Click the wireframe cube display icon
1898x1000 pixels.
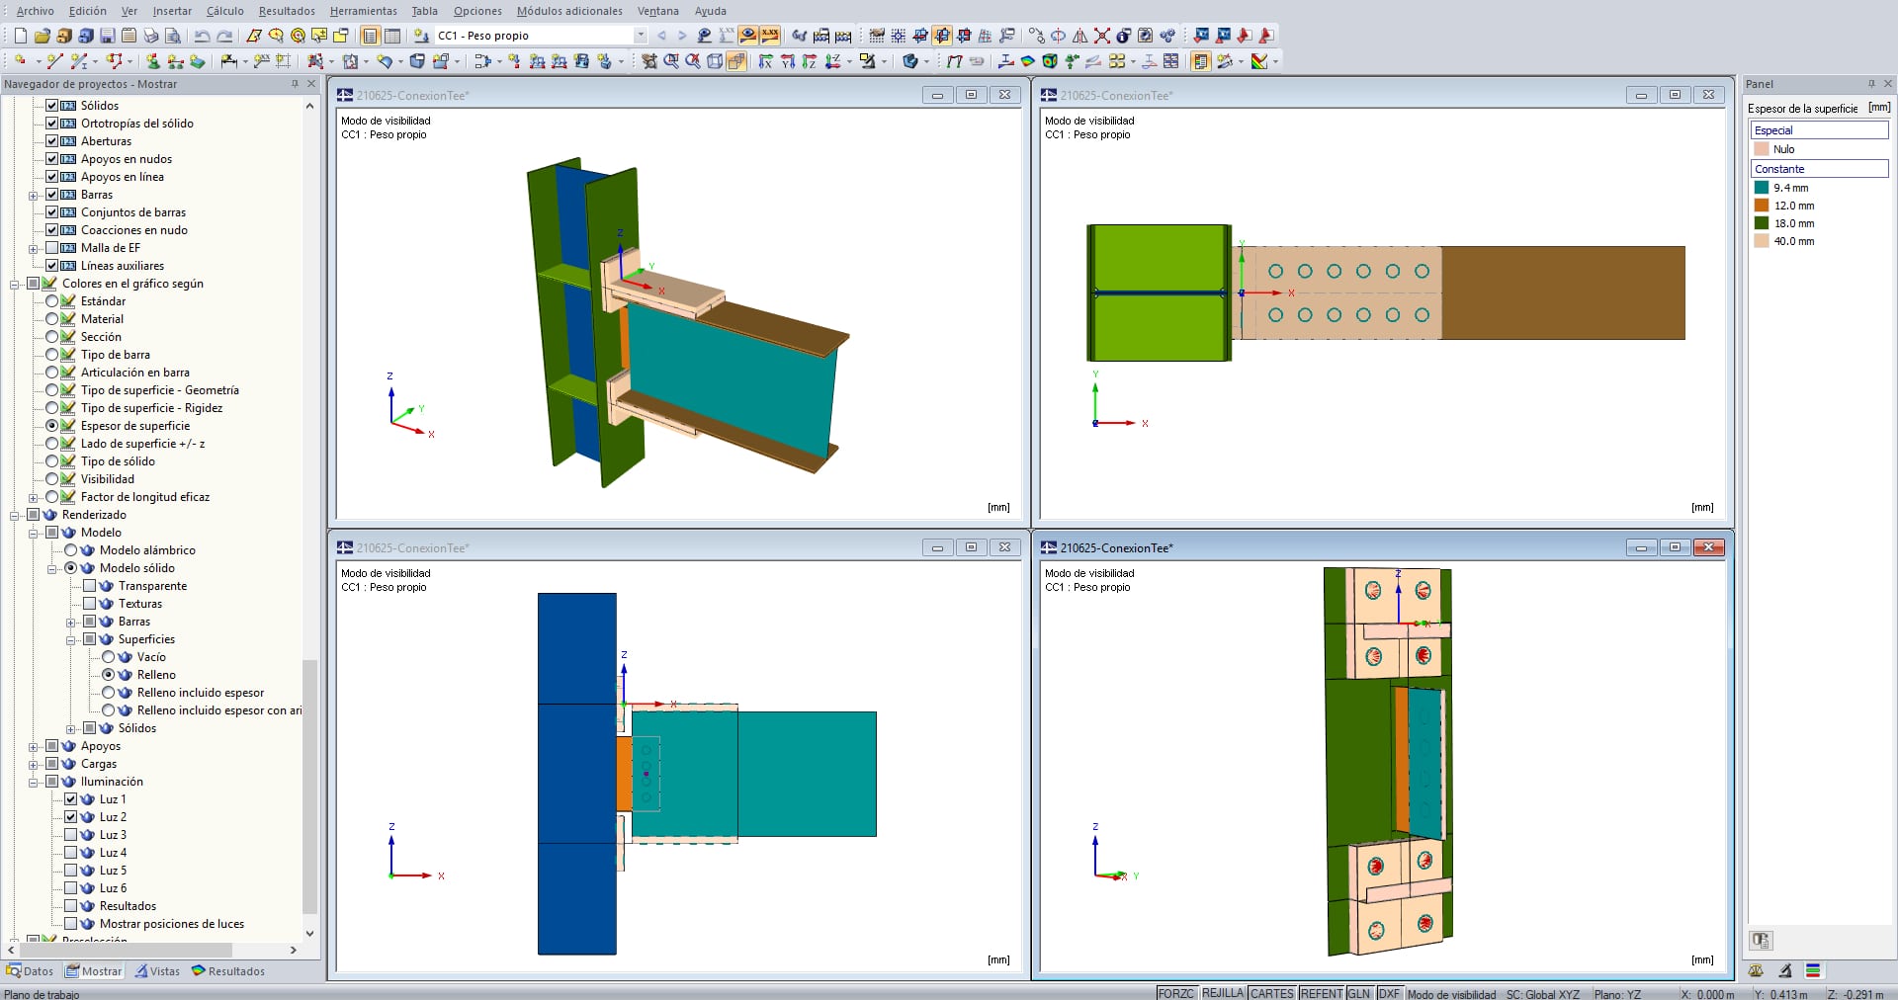coord(715,61)
